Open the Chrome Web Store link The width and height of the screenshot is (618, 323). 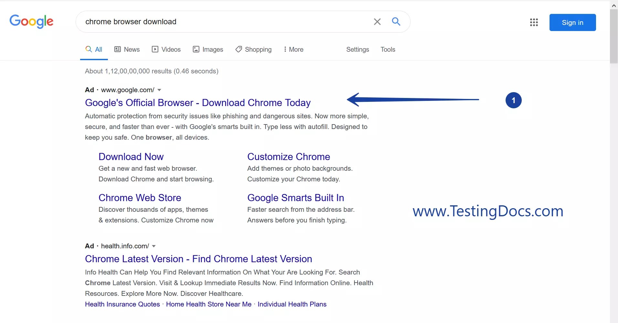(x=140, y=198)
